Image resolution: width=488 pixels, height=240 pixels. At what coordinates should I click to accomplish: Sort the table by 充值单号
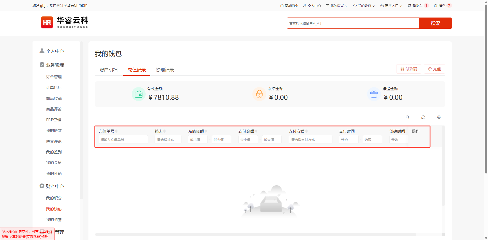116,131
